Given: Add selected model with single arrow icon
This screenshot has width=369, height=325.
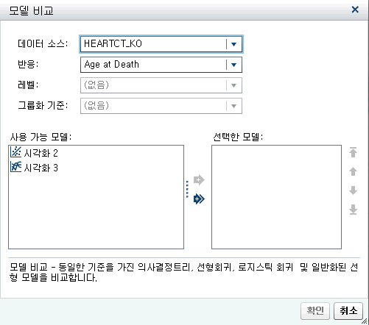Looking at the screenshot, I should pyautogui.click(x=199, y=180).
